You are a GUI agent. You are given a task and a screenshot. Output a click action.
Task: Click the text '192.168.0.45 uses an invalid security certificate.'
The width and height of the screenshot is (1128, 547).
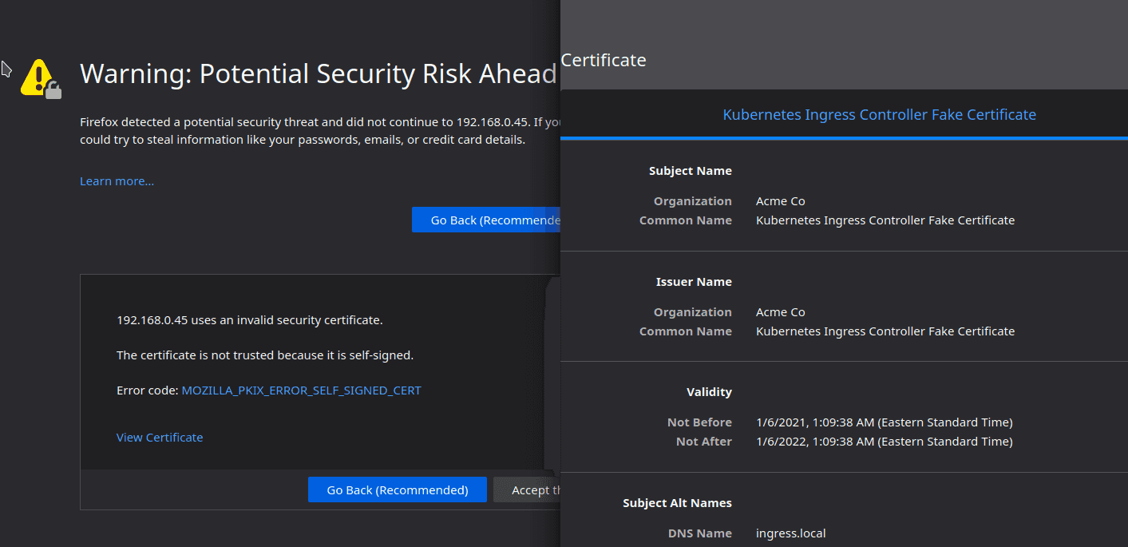[250, 320]
